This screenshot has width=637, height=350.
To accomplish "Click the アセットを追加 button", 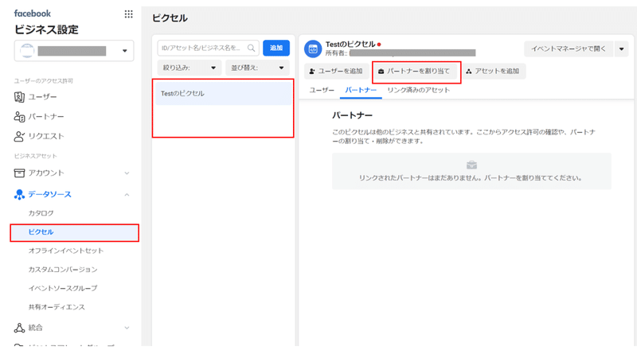I will [x=493, y=71].
